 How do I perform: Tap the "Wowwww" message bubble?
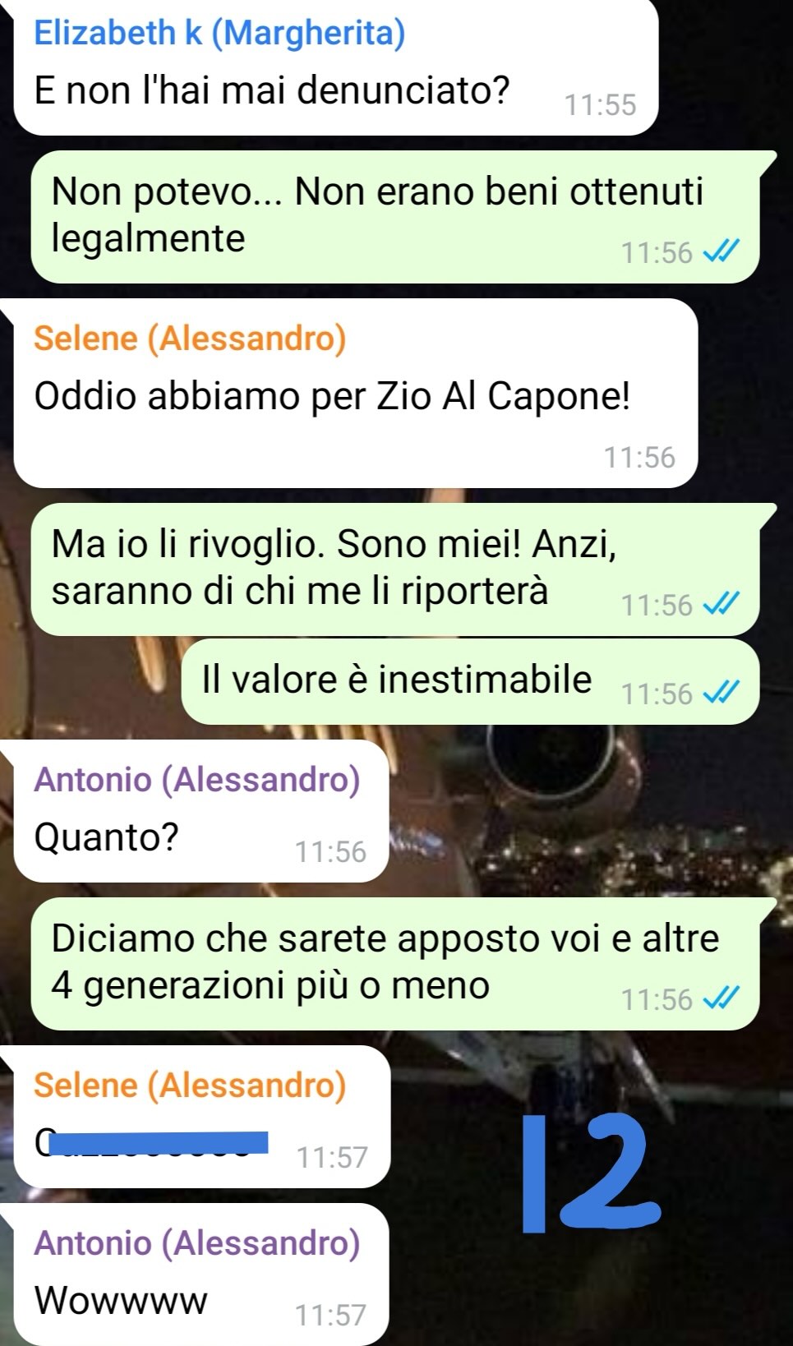(201, 1274)
